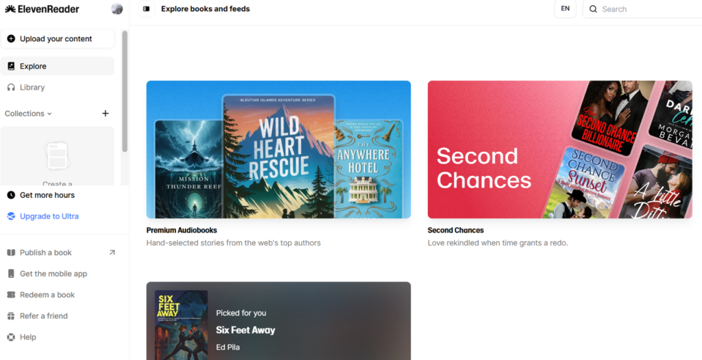Screen dimensions: 702x360
Task: Expand the Collections chevron
Action: [49, 114]
